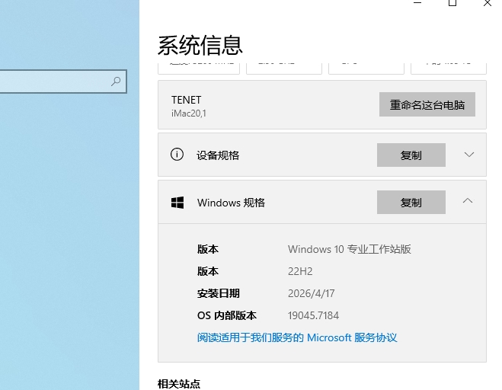Collapse the Windows 规格 section chevron

pyautogui.click(x=468, y=202)
